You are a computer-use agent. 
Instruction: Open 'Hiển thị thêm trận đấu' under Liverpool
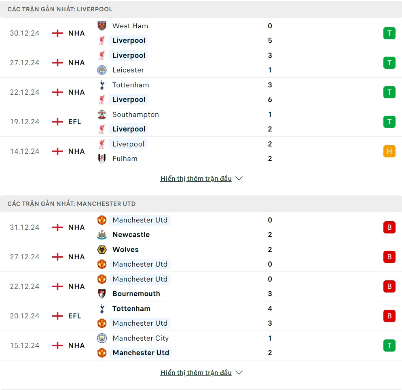196,178
